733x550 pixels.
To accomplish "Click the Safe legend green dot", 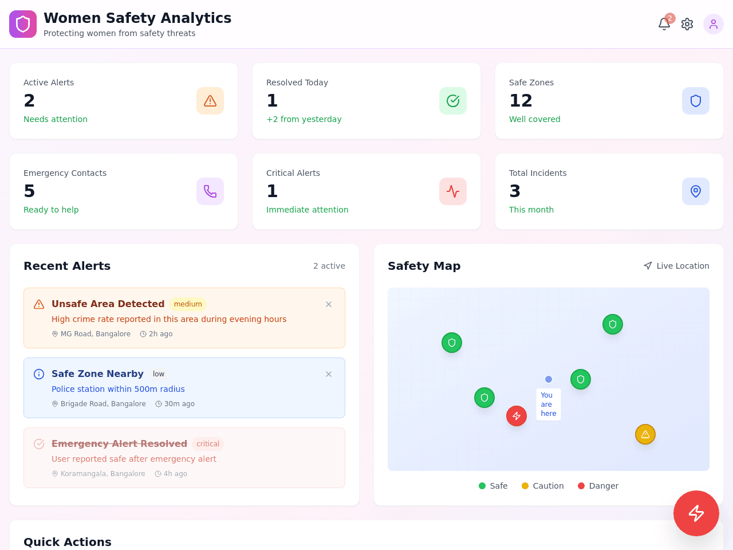I will click(x=482, y=486).
